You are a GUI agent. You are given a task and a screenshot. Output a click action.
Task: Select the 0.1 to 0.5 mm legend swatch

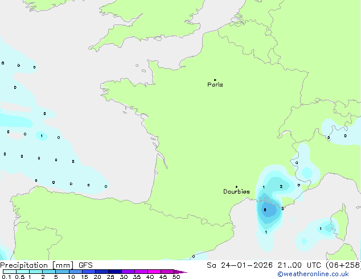coord(10,272)
